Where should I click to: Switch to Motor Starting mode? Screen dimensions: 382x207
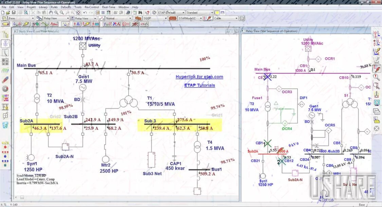point(35,24)
